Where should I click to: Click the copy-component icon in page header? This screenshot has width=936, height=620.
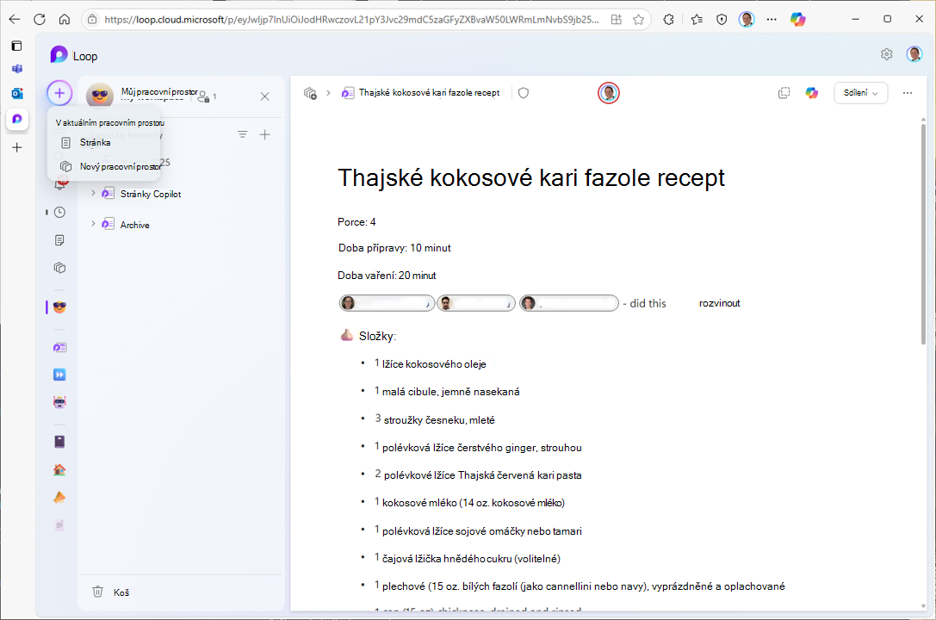tap(784, 93)
